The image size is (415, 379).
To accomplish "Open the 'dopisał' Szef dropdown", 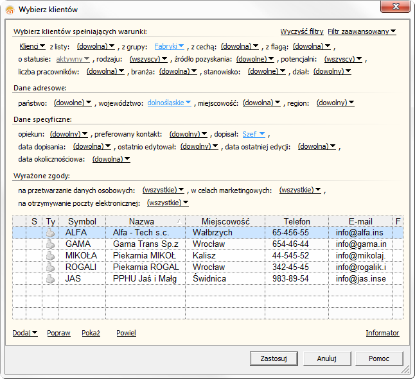I will pos(254,134).
